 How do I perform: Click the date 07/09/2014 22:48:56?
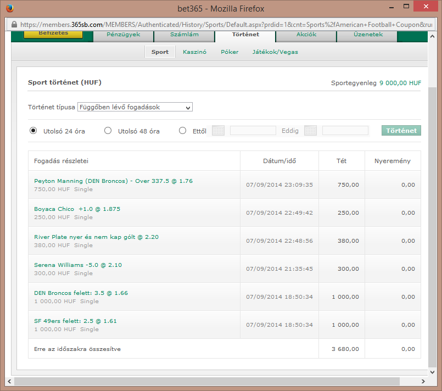(279, 241)
